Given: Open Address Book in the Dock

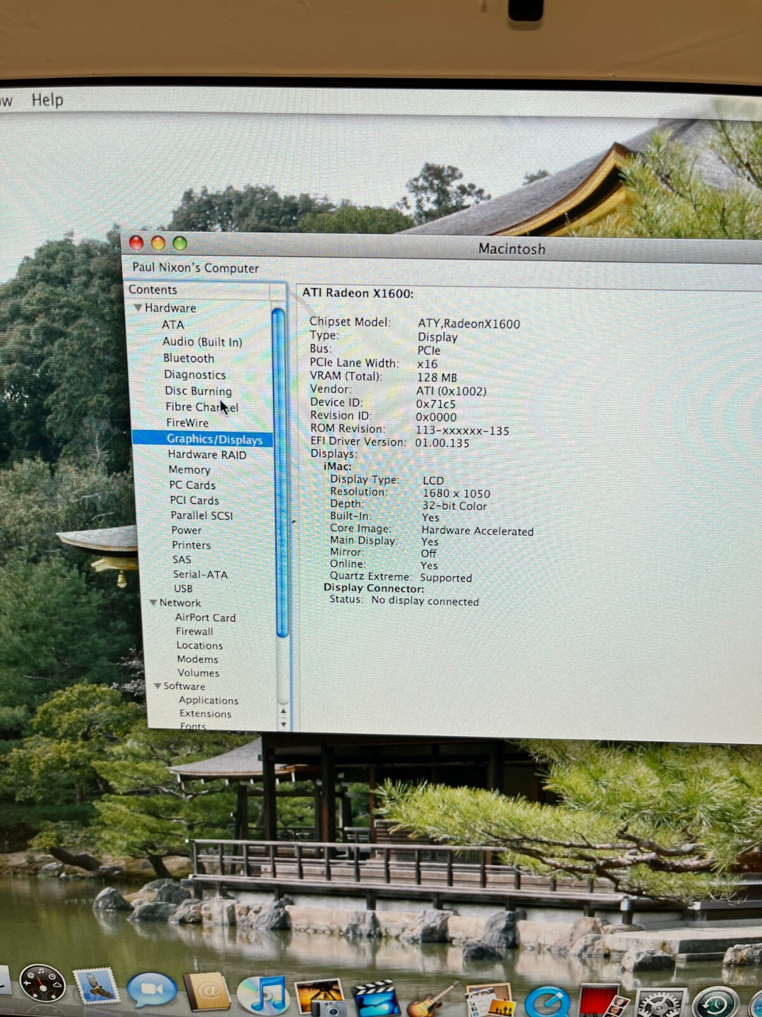Looking at the screenshot, I should point(207,992).
